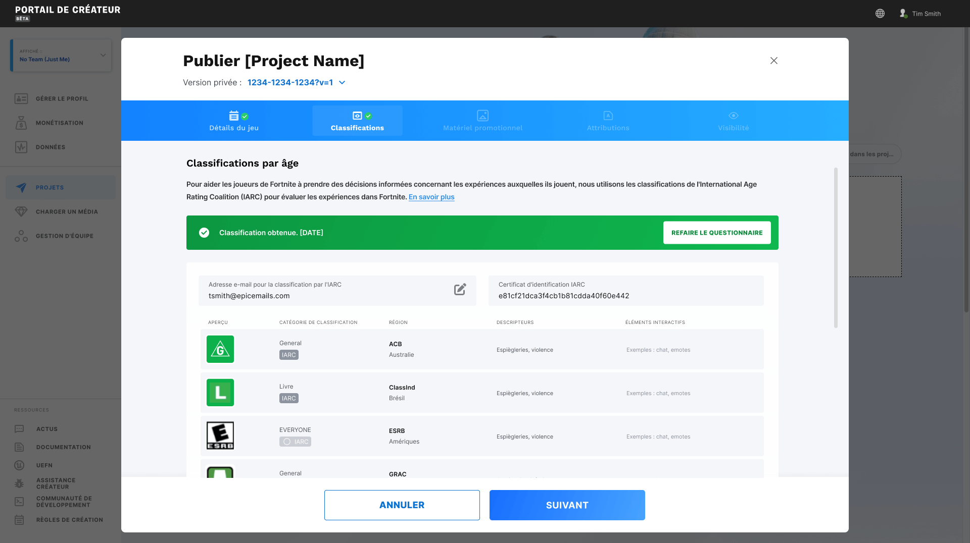Close the Publier dialog
Viewport: 970px width, 543px height.
(x=774, y=61)
